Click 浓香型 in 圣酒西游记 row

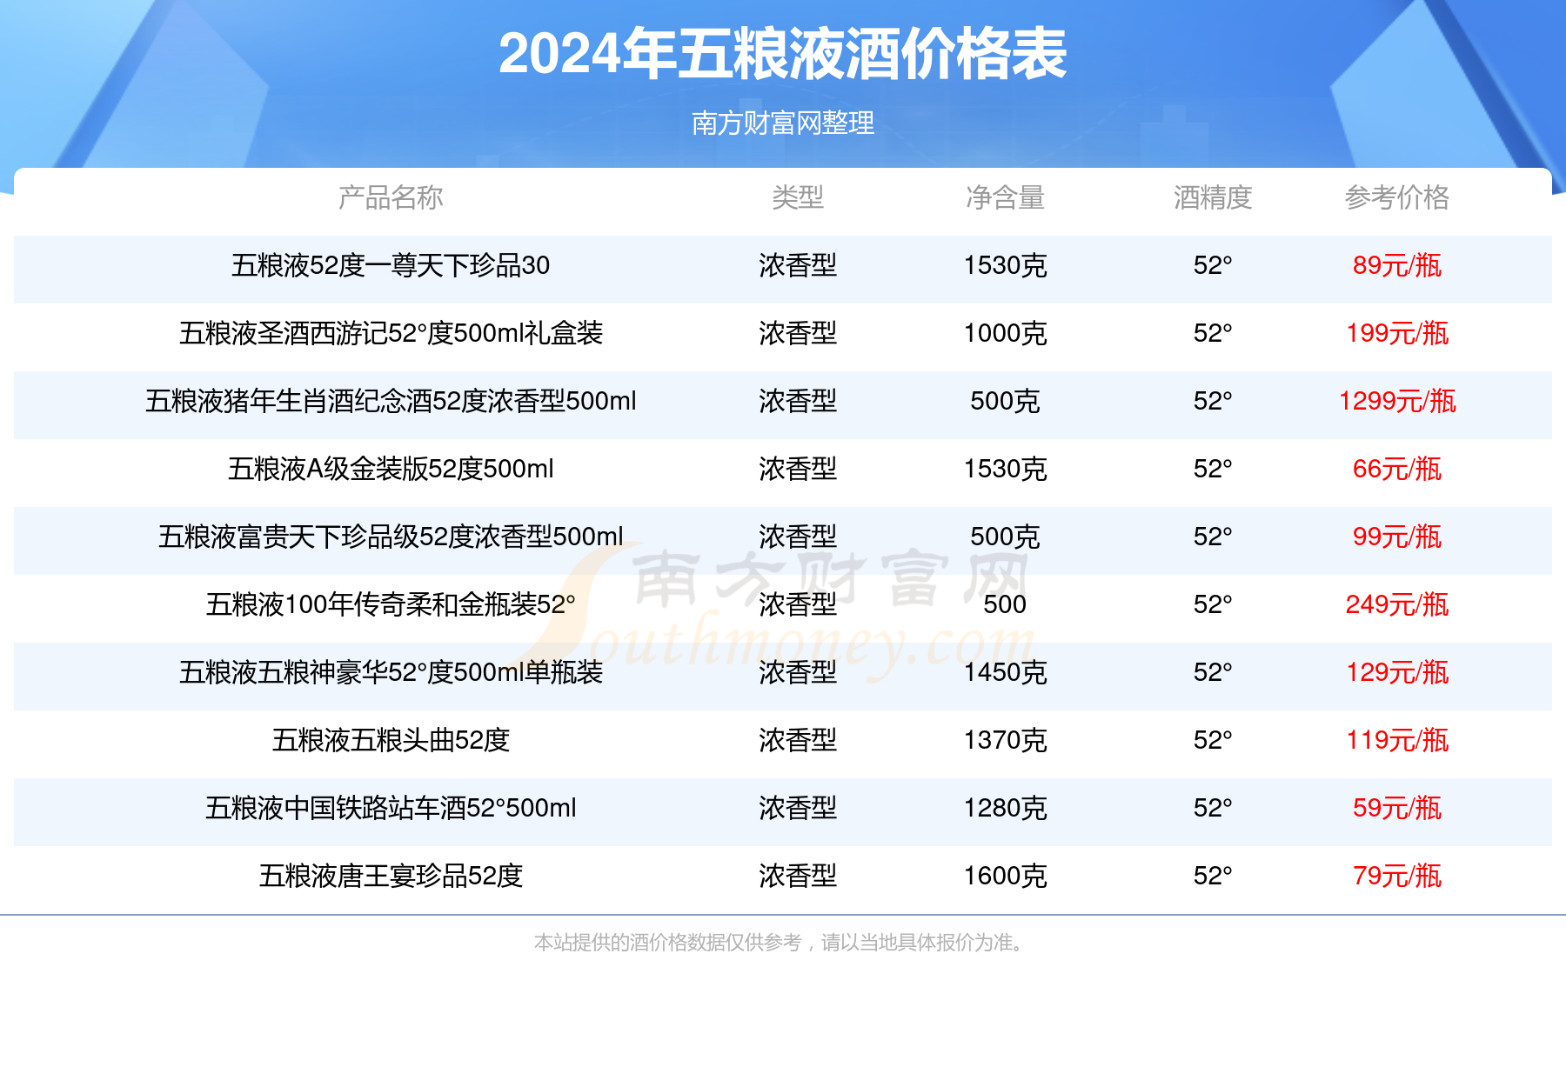[798, 333]
